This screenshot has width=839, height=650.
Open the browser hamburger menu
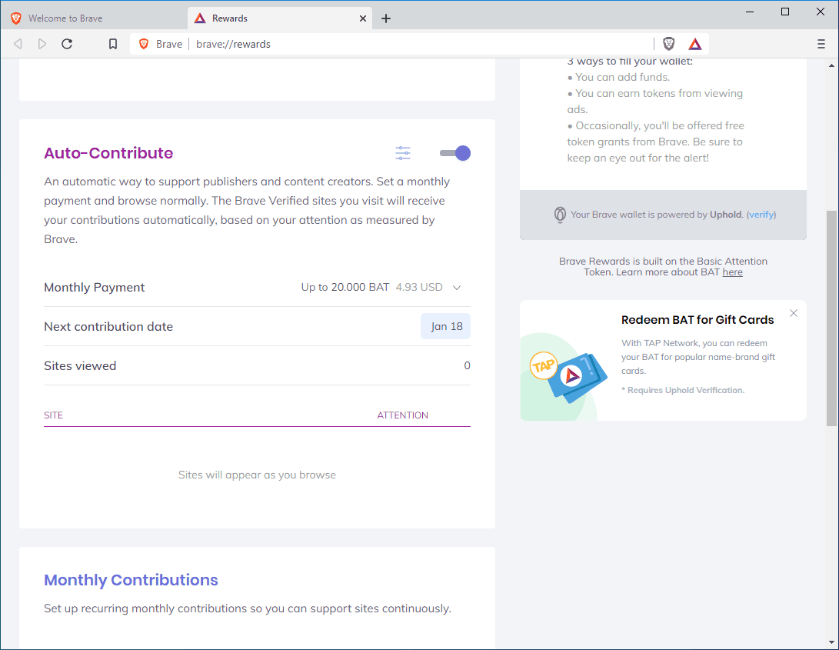click(x=821, y=44)
